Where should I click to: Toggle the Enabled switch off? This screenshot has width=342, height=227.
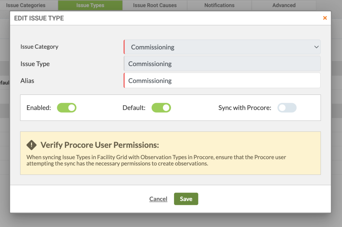(x=66, y=108)
